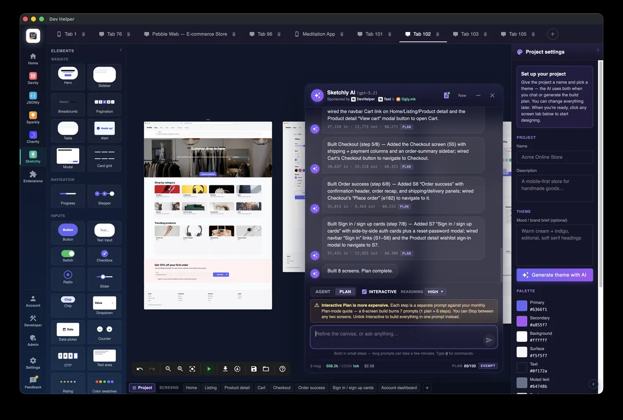The width and height of the screenshot is (623, 420).
Task: Add a new screen with plus button
Action: (x=427, y=388)
